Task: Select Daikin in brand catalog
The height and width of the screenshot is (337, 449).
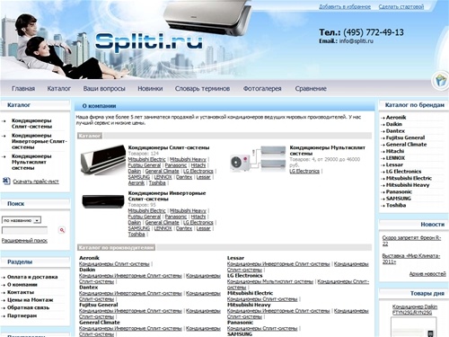Action: [x=394, y=124]
